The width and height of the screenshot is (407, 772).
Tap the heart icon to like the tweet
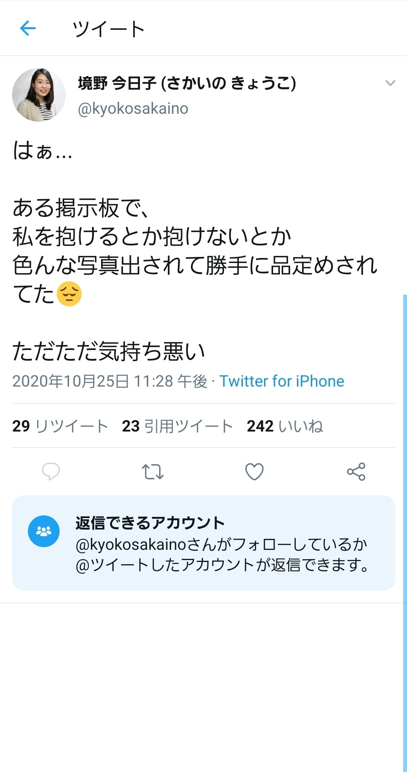pos(255,471)
